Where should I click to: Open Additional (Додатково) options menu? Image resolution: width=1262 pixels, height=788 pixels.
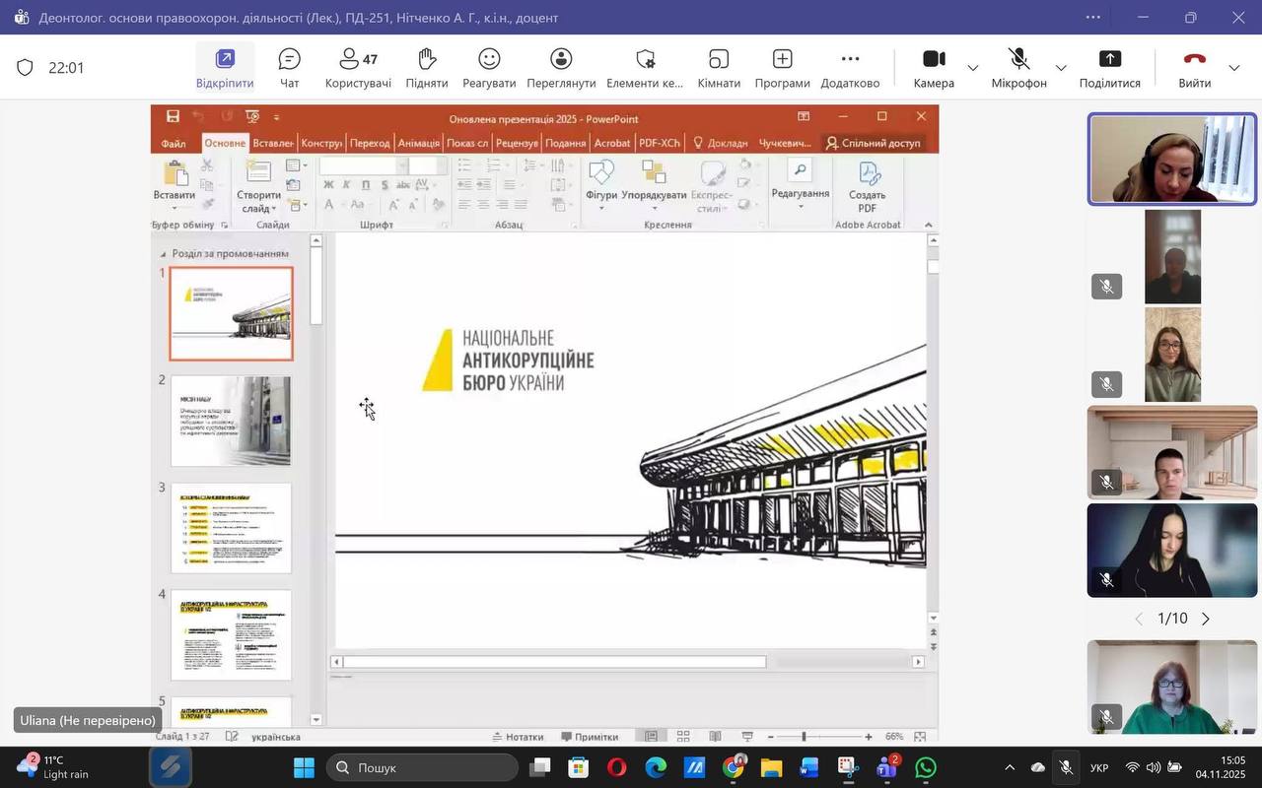(x=850, y=67)
